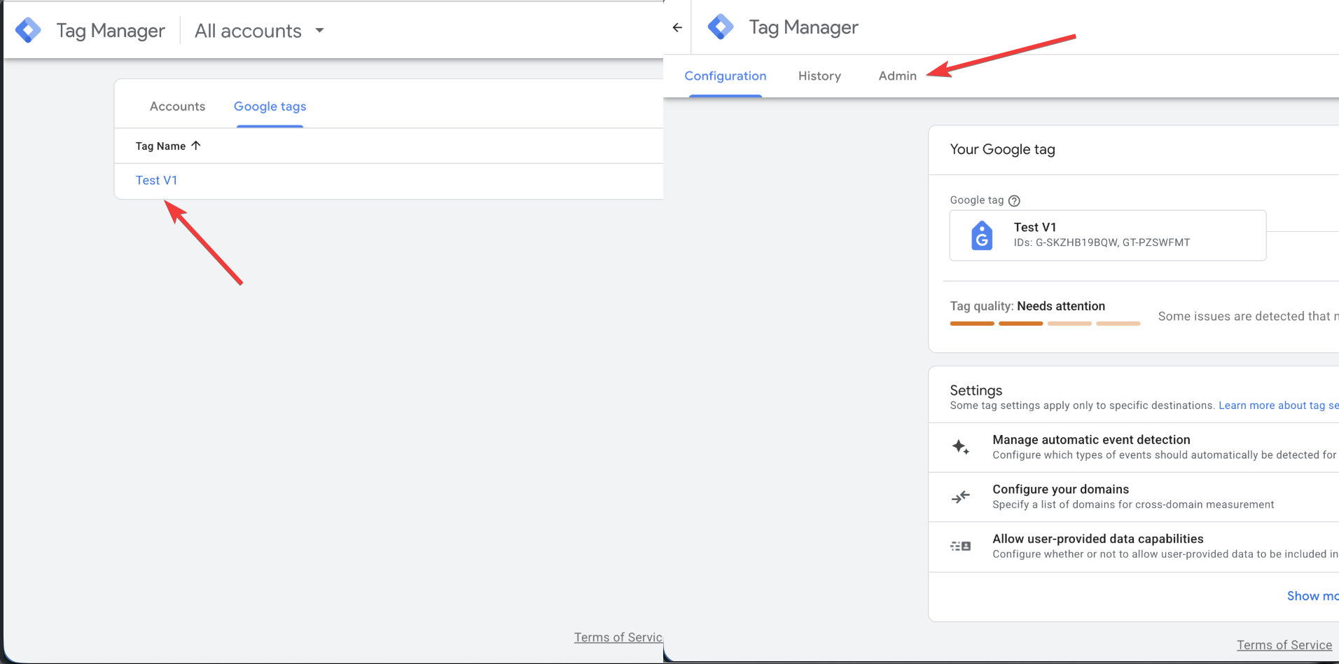
Task: Click the Tag Manager diamond logo on the left
Action: tap(28, 29)
